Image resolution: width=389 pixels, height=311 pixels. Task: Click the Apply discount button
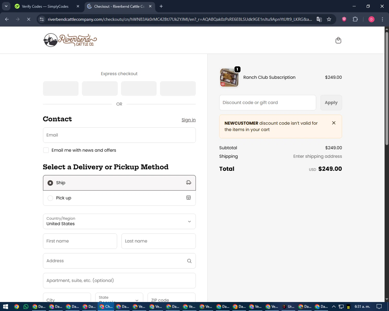[x=331, y=103]
